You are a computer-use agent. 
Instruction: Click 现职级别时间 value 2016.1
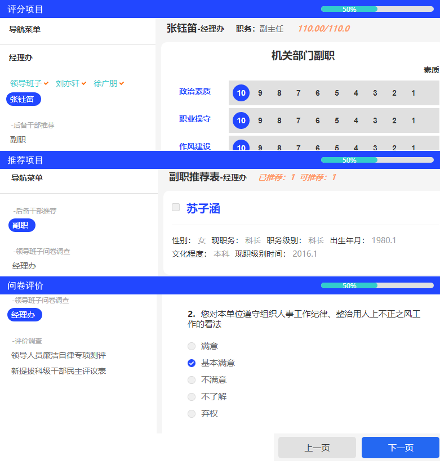[304, 254]
